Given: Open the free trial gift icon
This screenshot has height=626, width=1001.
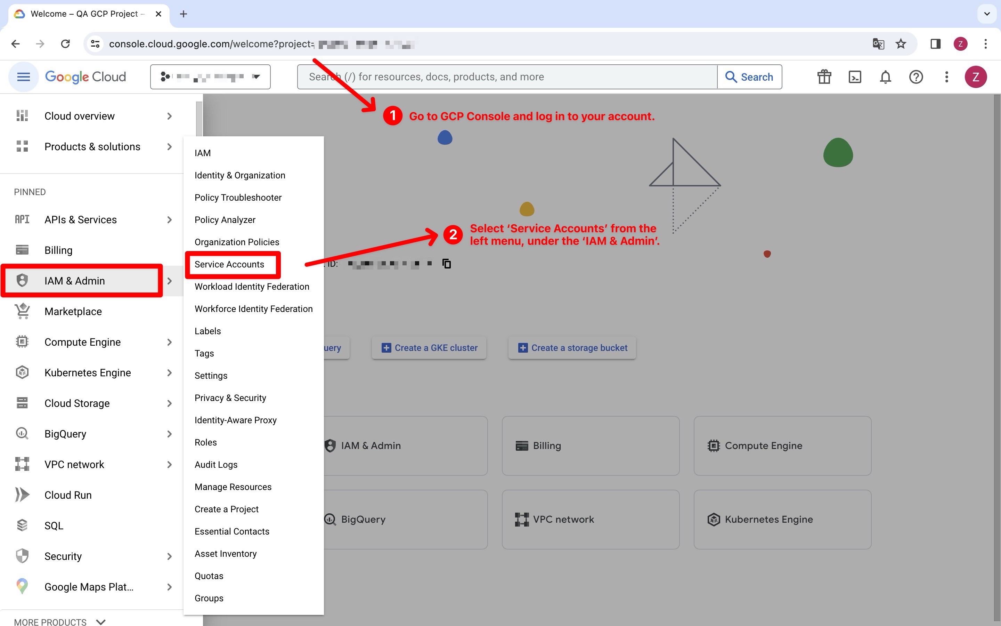Looking at the screenshot, I should tap(824, 77).
